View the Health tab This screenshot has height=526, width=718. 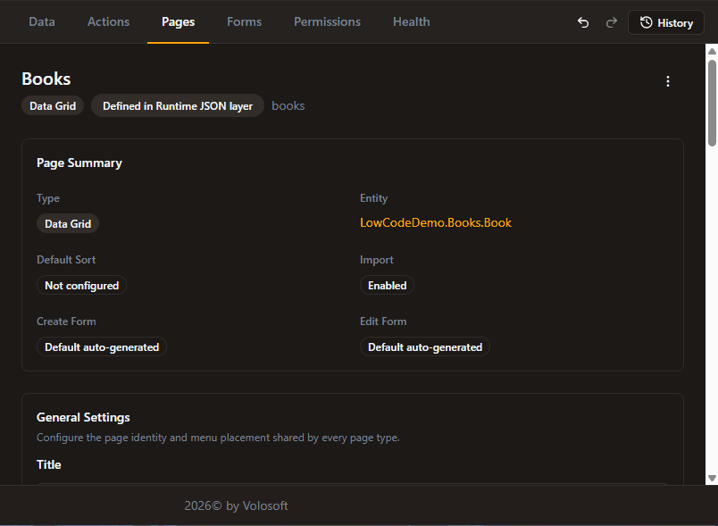(411, 22)
